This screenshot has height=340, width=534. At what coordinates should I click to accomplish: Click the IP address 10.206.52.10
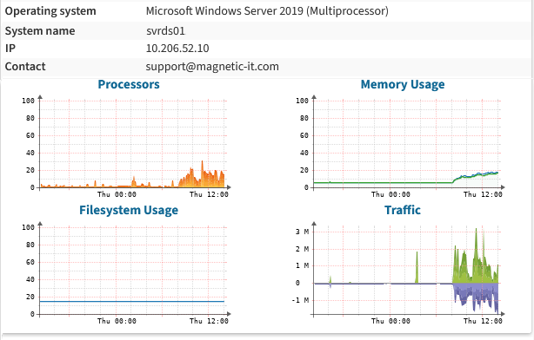tap(177, 49)
